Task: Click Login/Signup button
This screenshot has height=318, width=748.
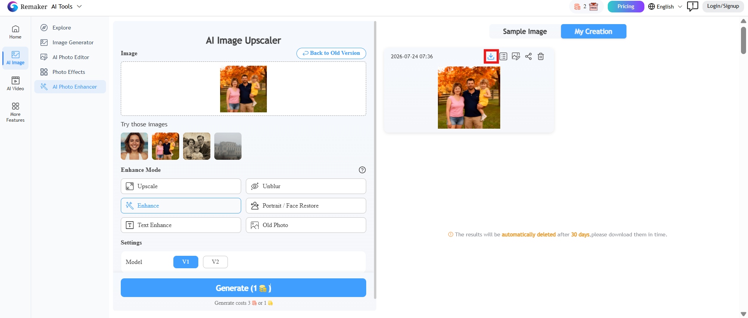Action: (x=723, y=6)
